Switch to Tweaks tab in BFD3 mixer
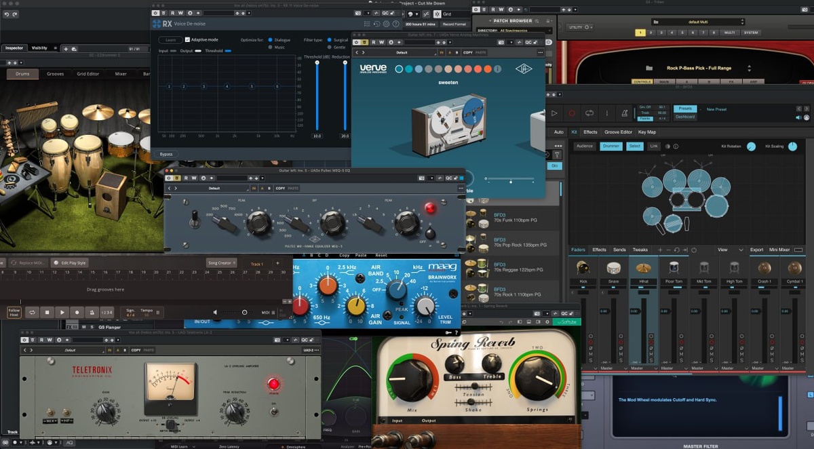Image resolution: width=814 pixels, height=449 pixels. (x=640, y=250)
